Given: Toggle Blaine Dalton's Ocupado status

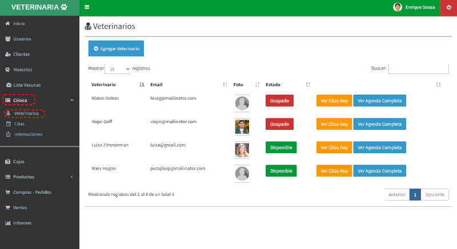Looking at the screenshot, I should pos(279,101).
